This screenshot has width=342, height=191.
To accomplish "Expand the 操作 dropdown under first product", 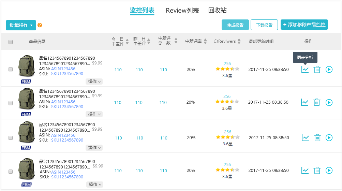I will 94,82.
